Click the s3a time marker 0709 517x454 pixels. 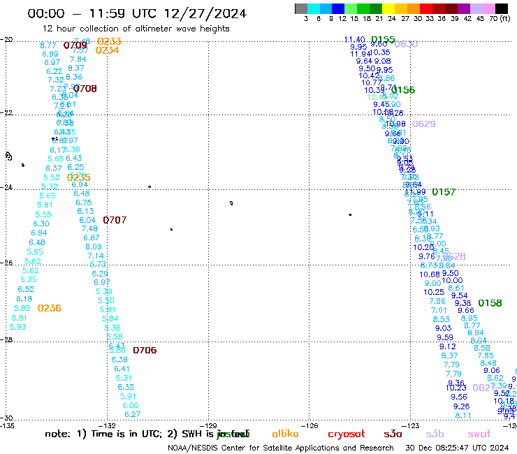click(x=75, y=45)
